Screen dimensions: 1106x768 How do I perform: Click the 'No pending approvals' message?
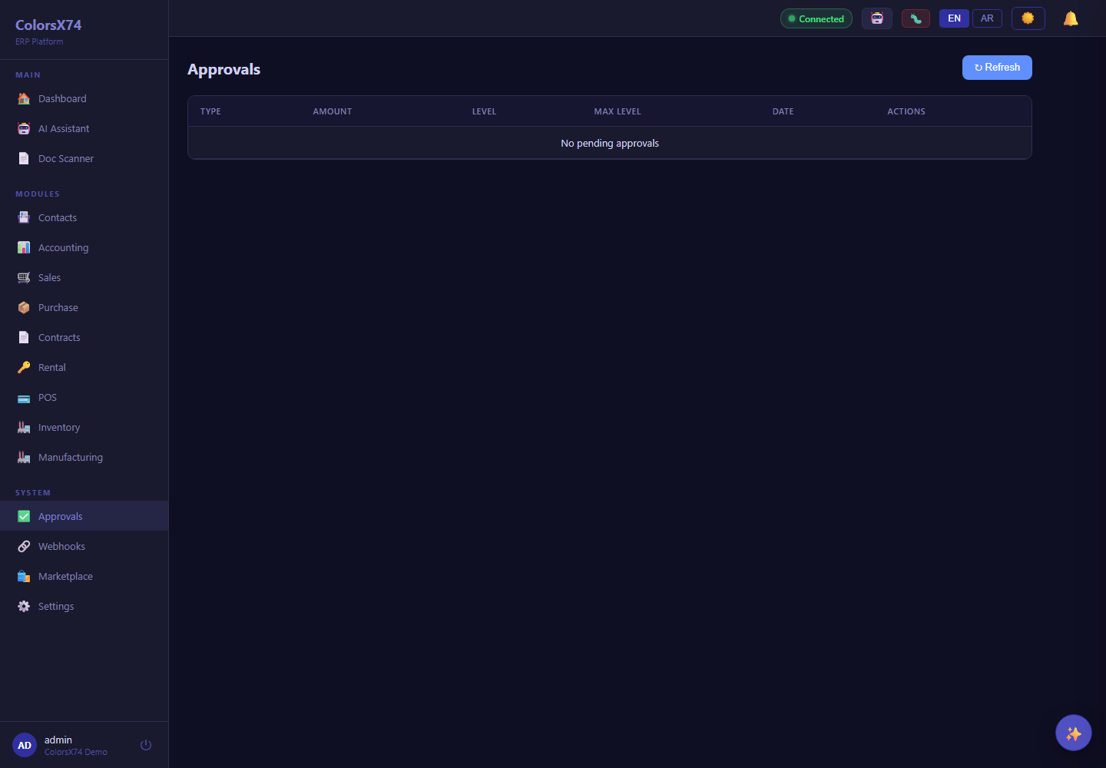coord(610,143)
